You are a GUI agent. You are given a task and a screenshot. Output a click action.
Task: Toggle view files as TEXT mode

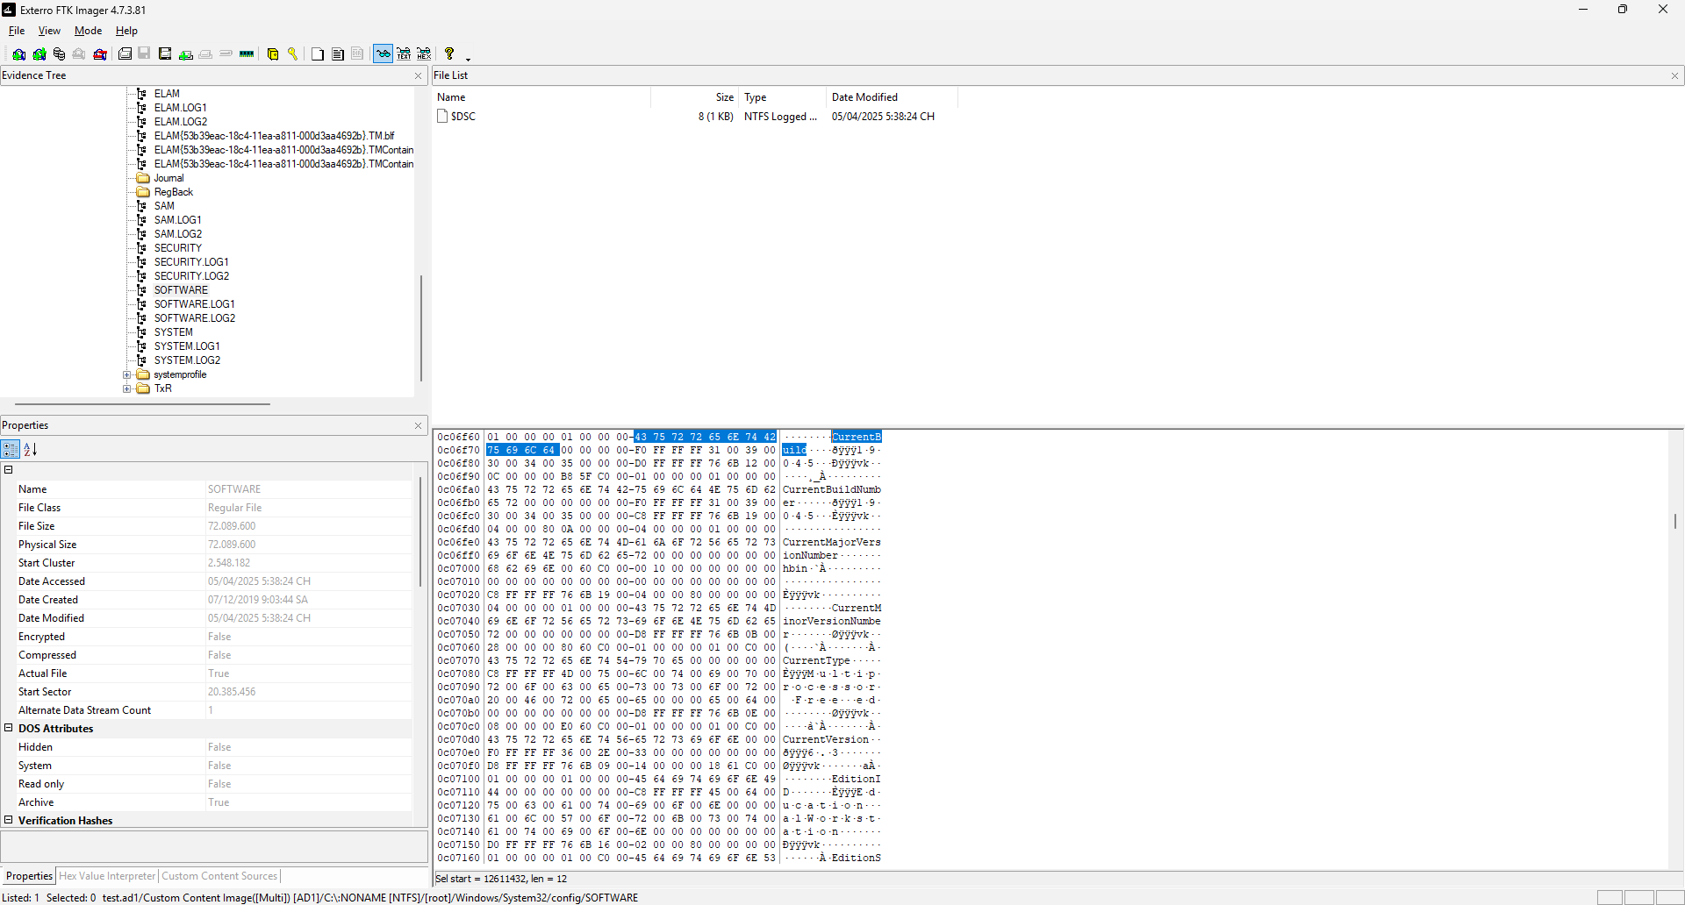404,54
